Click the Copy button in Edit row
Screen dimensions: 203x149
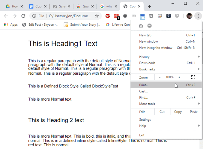point(178,112)
